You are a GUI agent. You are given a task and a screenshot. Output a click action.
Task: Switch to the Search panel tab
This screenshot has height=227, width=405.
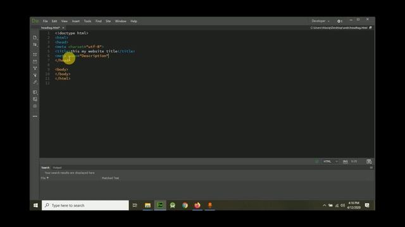pos(45,168)
